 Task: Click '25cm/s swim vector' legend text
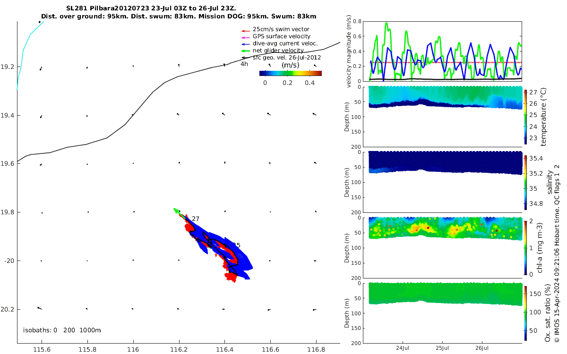281,29
